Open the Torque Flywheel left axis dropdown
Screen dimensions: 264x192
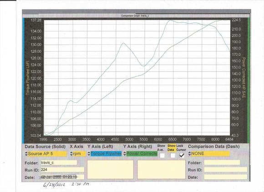click(106, 154)
